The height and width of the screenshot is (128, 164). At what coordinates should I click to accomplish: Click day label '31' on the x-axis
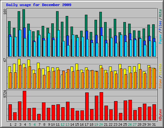[154, 124]
